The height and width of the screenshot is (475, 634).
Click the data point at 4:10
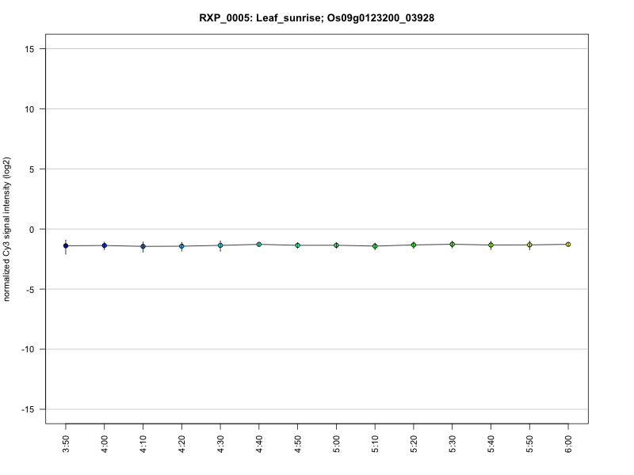pos(143,246)
